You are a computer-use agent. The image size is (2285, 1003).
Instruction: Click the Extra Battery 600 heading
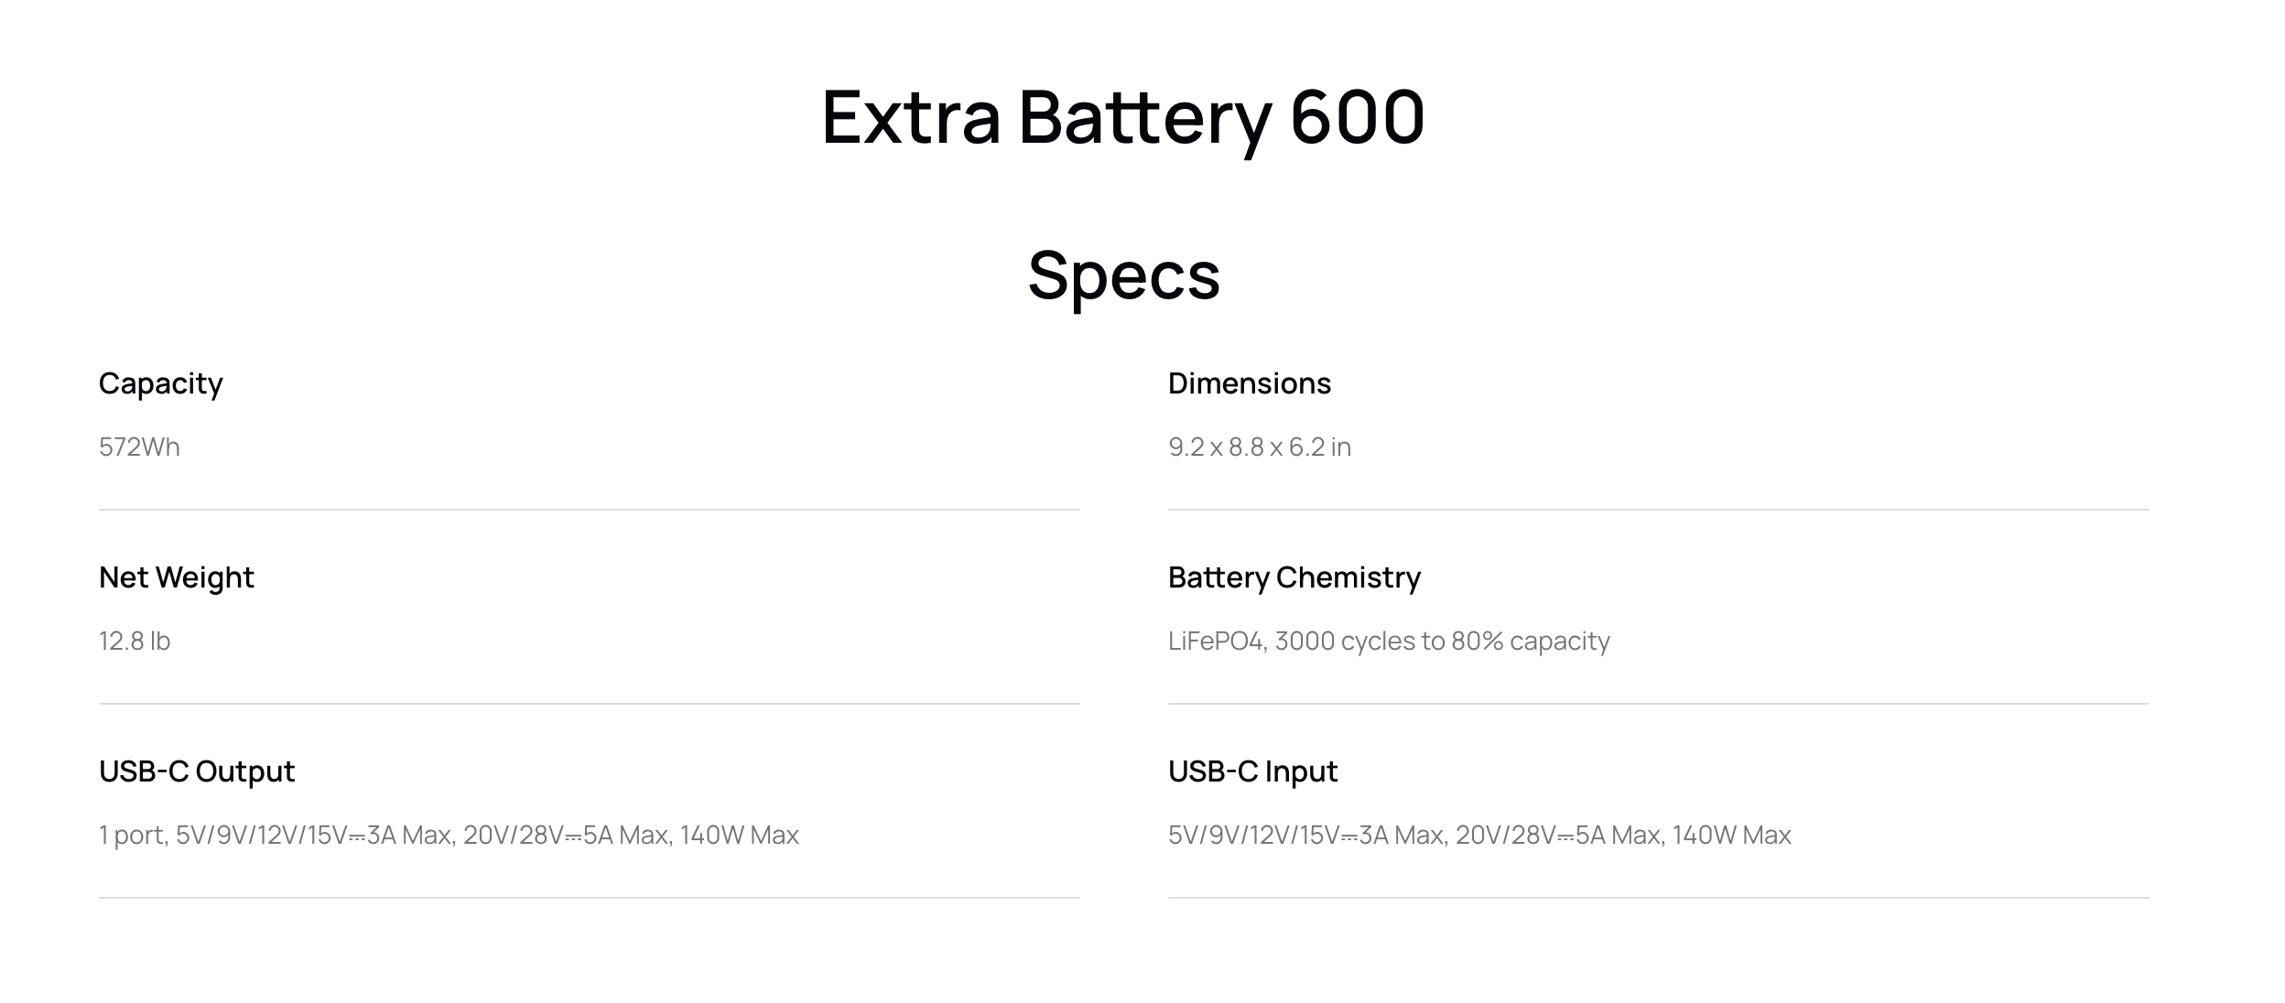coord(1123,118)
